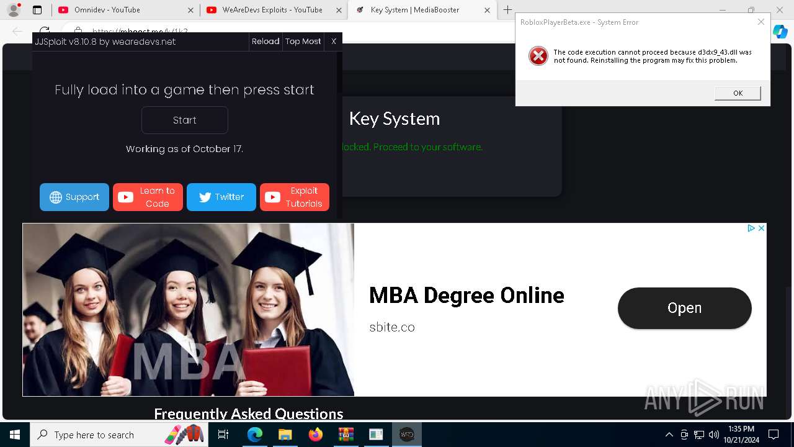Open the Edge profile avatar icon

(14, 10)
